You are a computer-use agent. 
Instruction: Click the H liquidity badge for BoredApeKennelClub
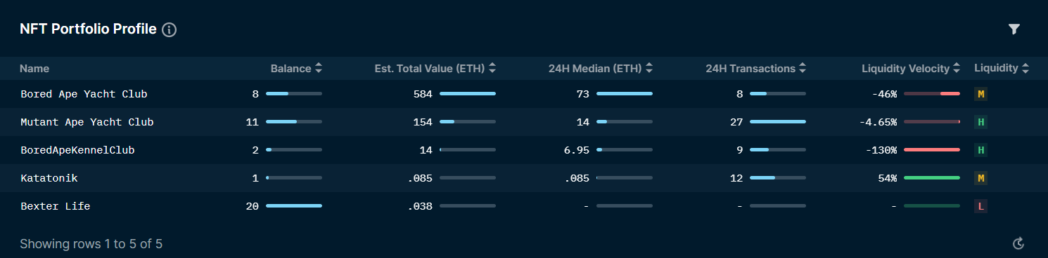[980, 150]
